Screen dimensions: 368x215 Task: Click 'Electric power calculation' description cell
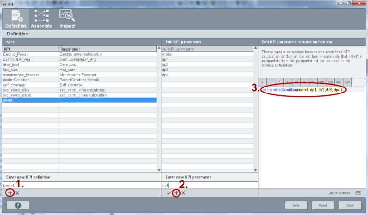(x=108, y=54)
